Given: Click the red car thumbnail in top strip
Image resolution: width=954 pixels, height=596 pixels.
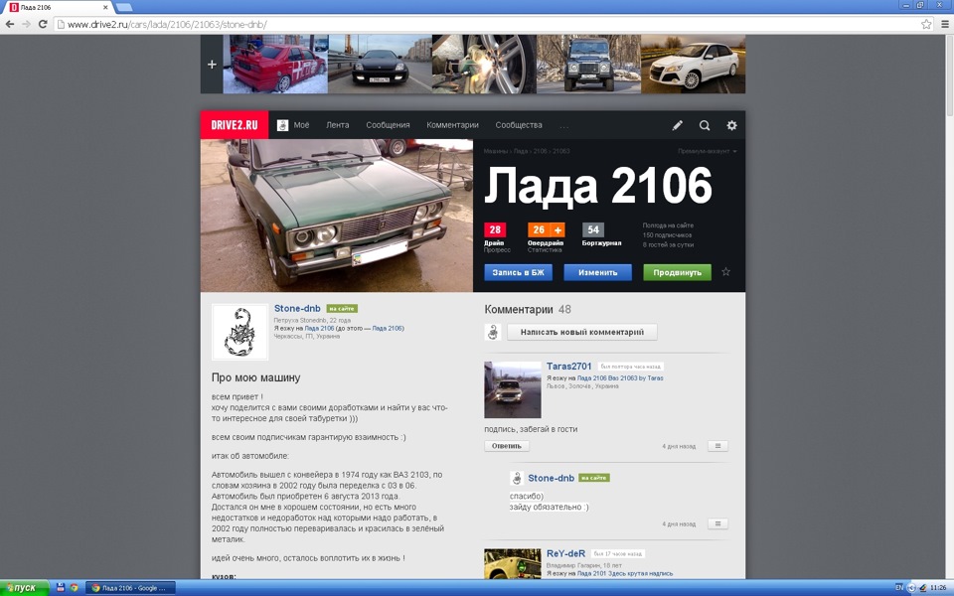Looking at the screenshot, I should [x=275, y=65].
